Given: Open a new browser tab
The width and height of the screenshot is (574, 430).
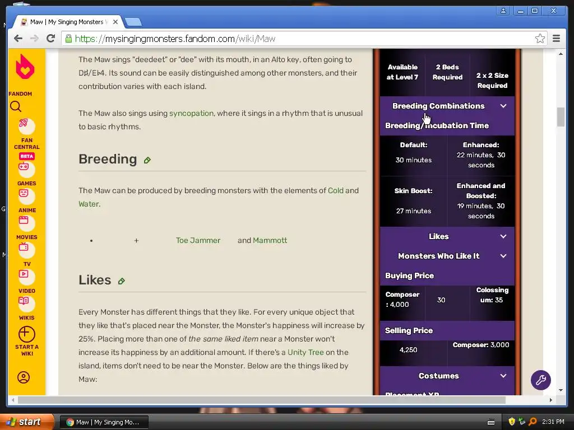Looking at the screenshot, I should click(x=133, y=22).
